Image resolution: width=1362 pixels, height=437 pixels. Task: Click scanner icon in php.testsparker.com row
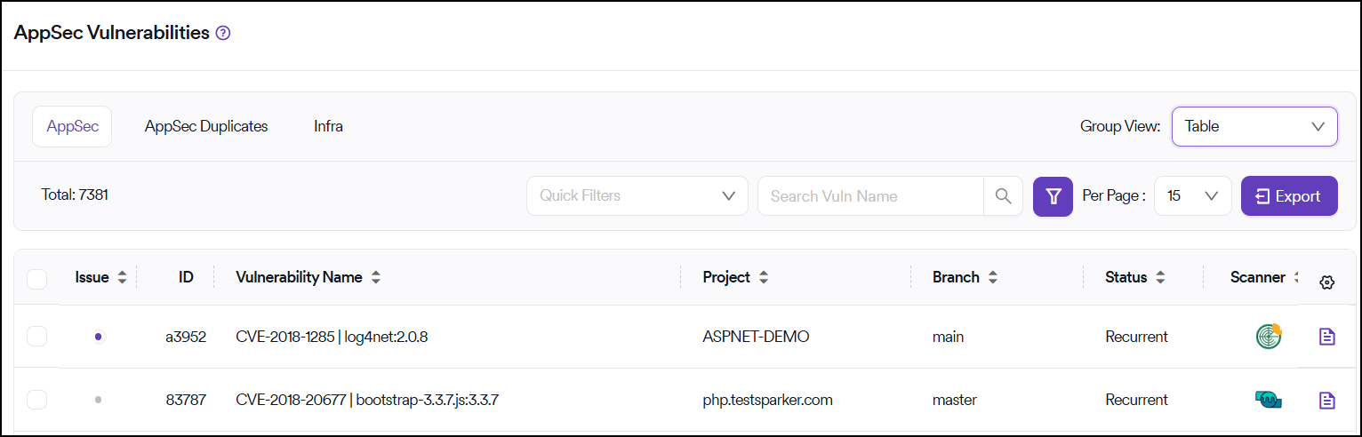tap(1269, 400)
